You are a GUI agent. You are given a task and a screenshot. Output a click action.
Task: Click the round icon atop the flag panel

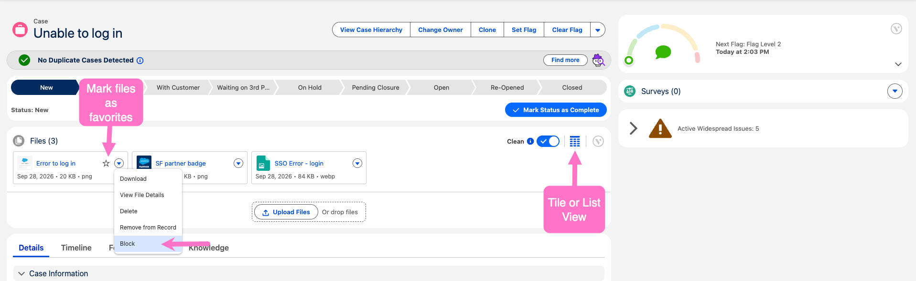896,29
